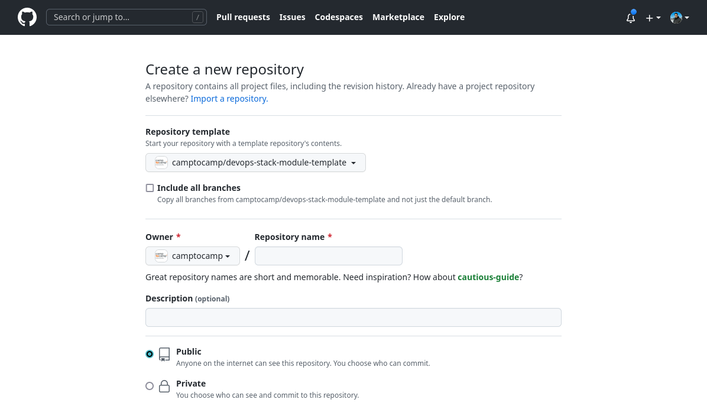The height and width of the screenshot is (409, 707).
Task: Click the Public repository book icon
Action: tap(164, 355)
